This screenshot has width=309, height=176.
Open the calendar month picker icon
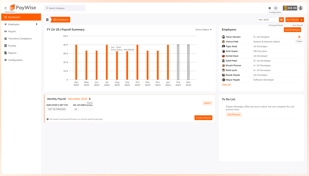[281, 20]
